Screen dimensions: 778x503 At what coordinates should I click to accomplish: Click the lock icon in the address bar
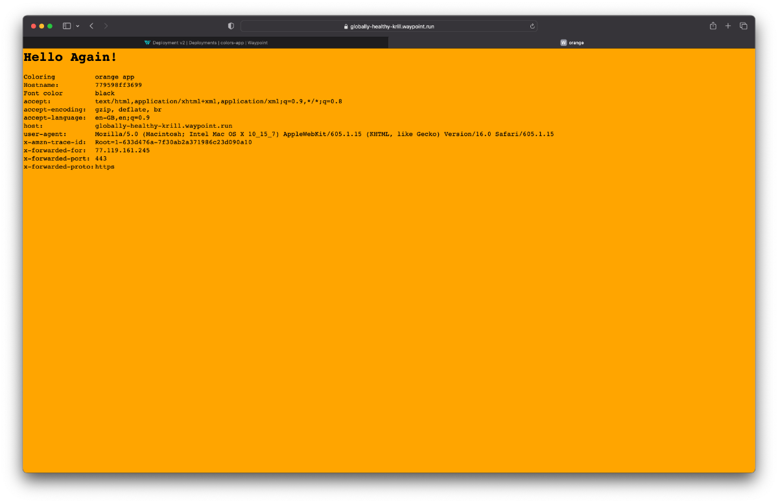346,27
